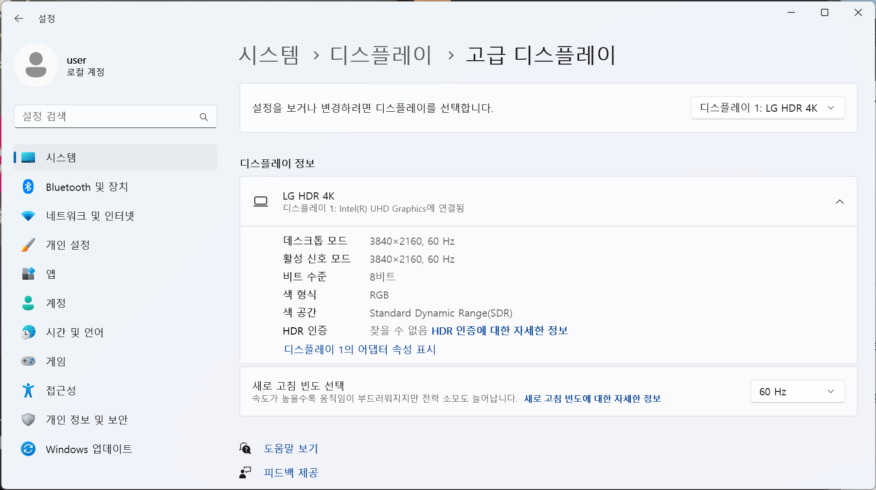Click the 접근성 accessibility figure icon
The height and width of the screenshot is (490, 876).
(x=28, y=390)
